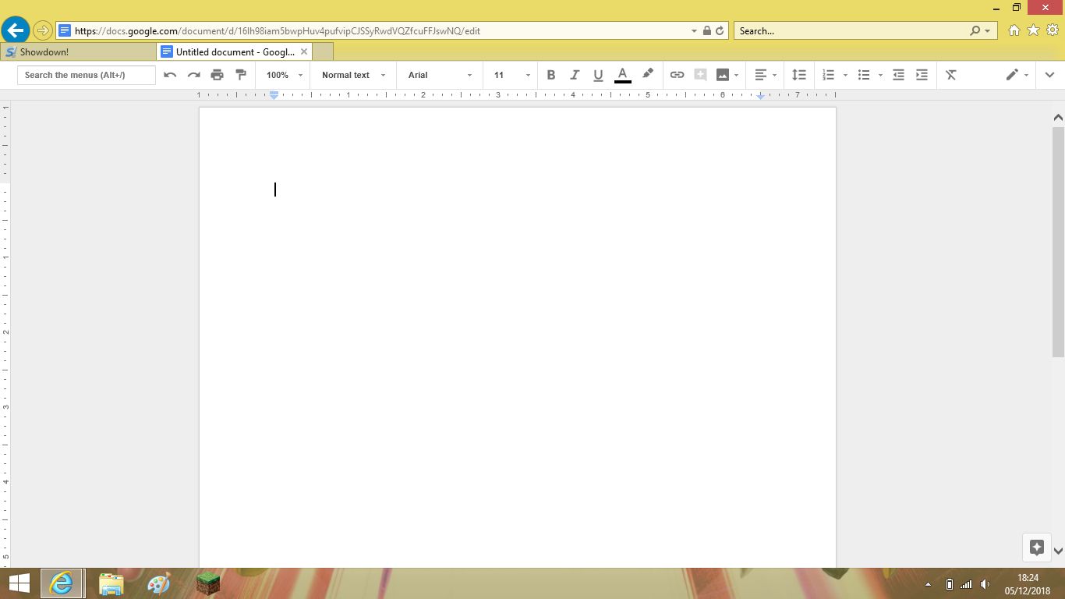Image resolution: width=1065 pixels, height=599 pixels.
Task: Toggle italic formatting
Action: click(575, 75)
